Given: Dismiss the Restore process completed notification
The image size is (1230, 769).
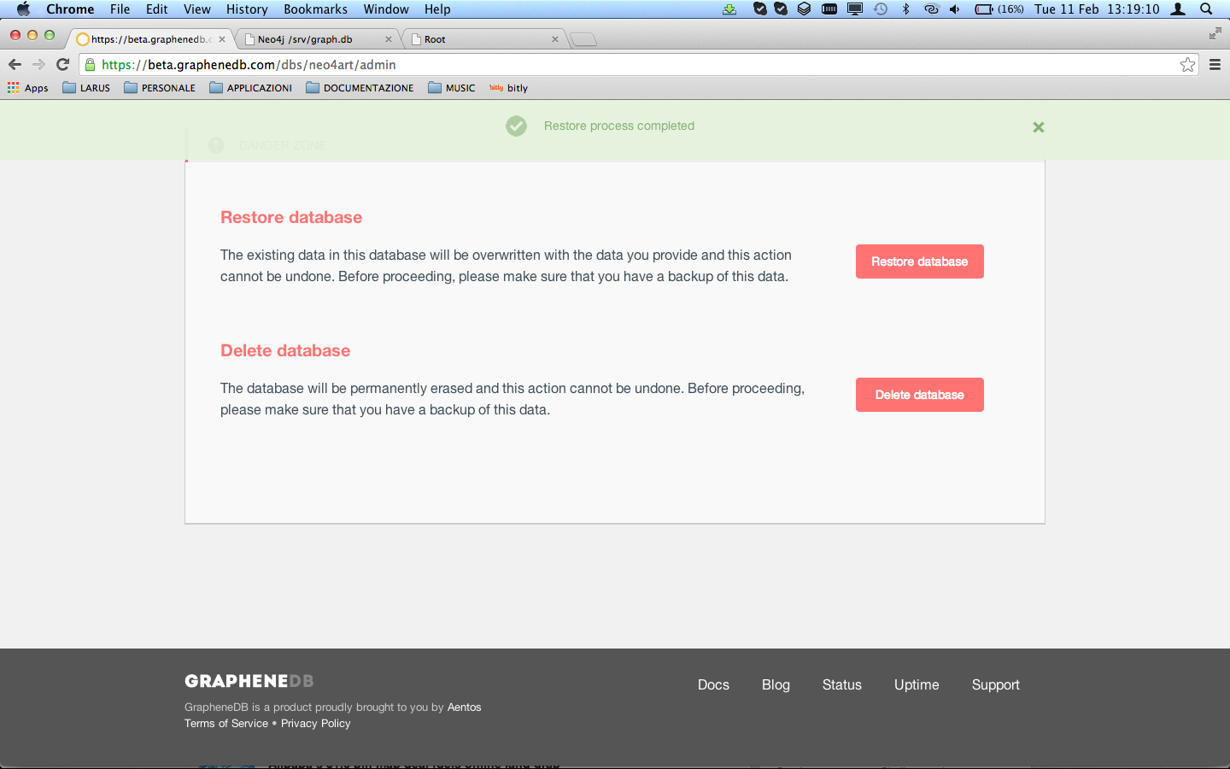Looking at the screenshot, I should point(1039,127).
